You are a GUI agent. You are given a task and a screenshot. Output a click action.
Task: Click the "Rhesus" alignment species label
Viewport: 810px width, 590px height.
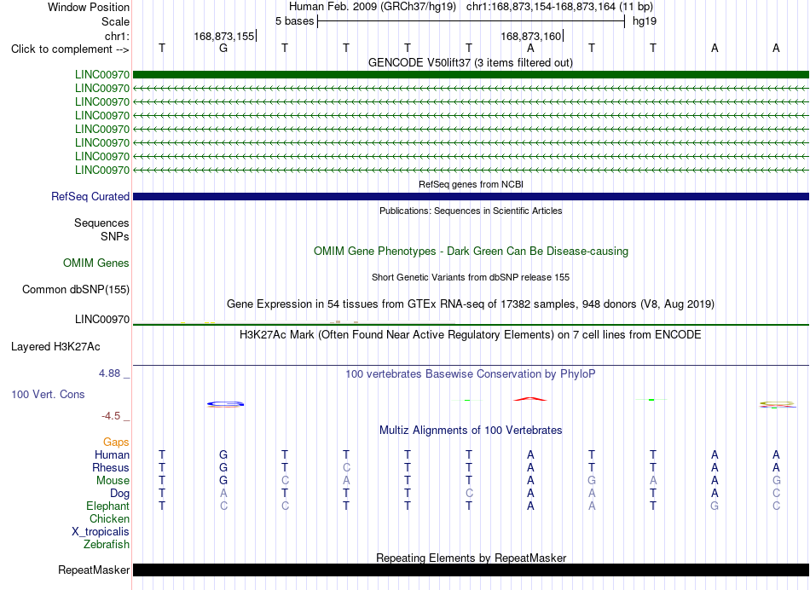111,467
